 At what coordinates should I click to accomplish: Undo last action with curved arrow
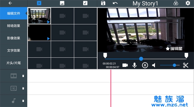pos(115,3)
